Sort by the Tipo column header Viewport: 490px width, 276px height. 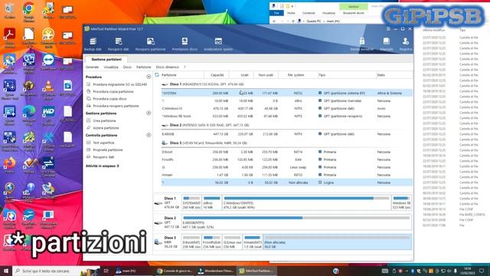point(347,75)
